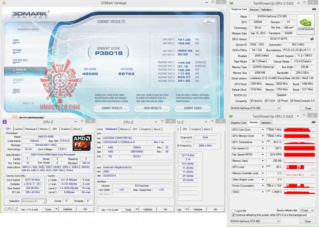Click the Power Consumption graph

[299, 185]
